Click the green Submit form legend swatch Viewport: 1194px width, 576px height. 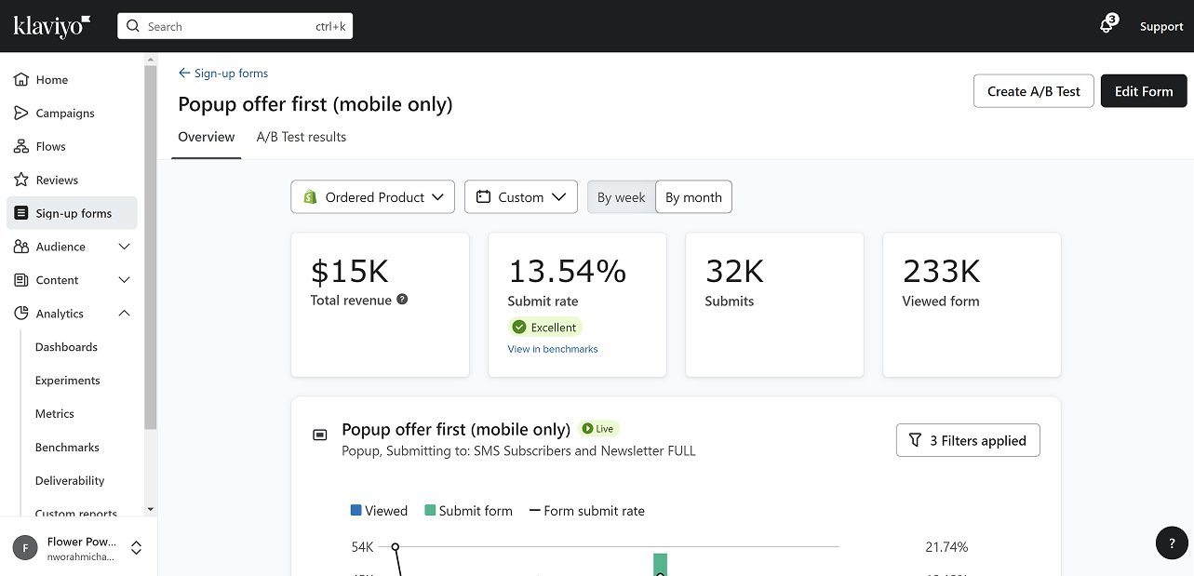(430, 511)
